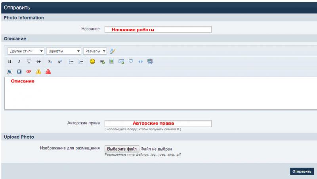Viewport: 317px width, 179px height.
Task: Insert a red alert triangle tag
Action: 48,72
